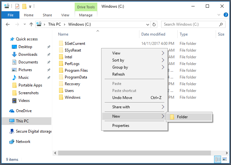Choose Properties from the context menu
The width and height of the screenshot is (231, 165).
point(135,126)
